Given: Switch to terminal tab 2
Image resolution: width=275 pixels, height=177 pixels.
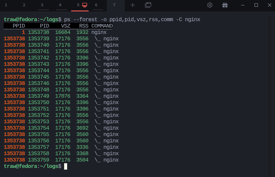Looking at the screenshot, I should click(24, 5).
